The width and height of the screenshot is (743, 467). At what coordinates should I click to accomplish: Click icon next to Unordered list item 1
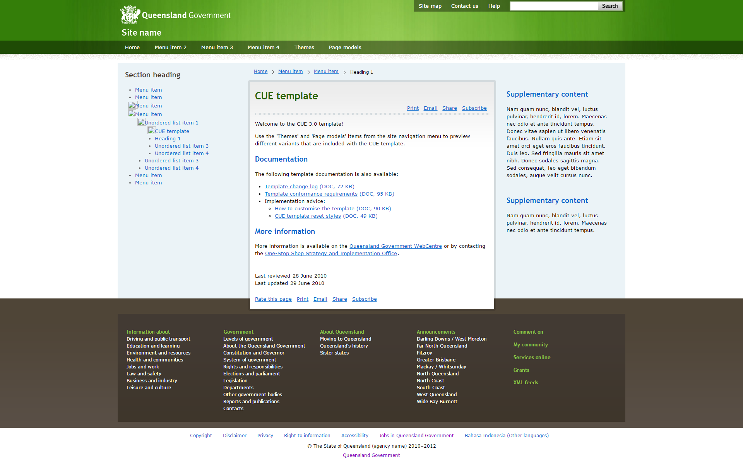point(142,122)
